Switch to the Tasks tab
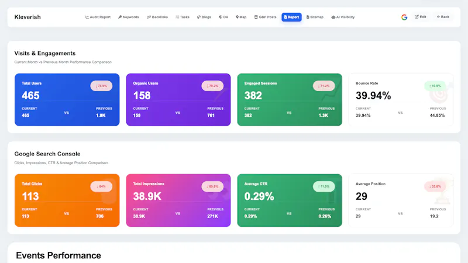The image size is (468, 263). 183,17
